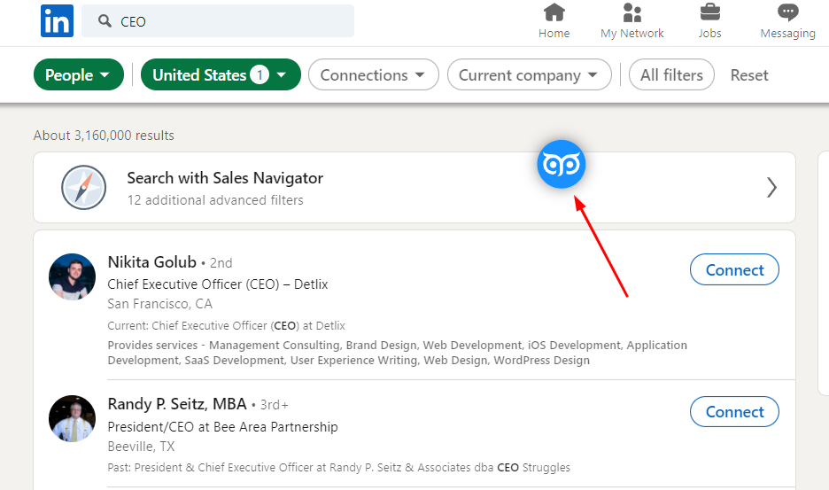The image size is (829, 490).
Task: Open the Home navigation icon
Action: [554, 12]
